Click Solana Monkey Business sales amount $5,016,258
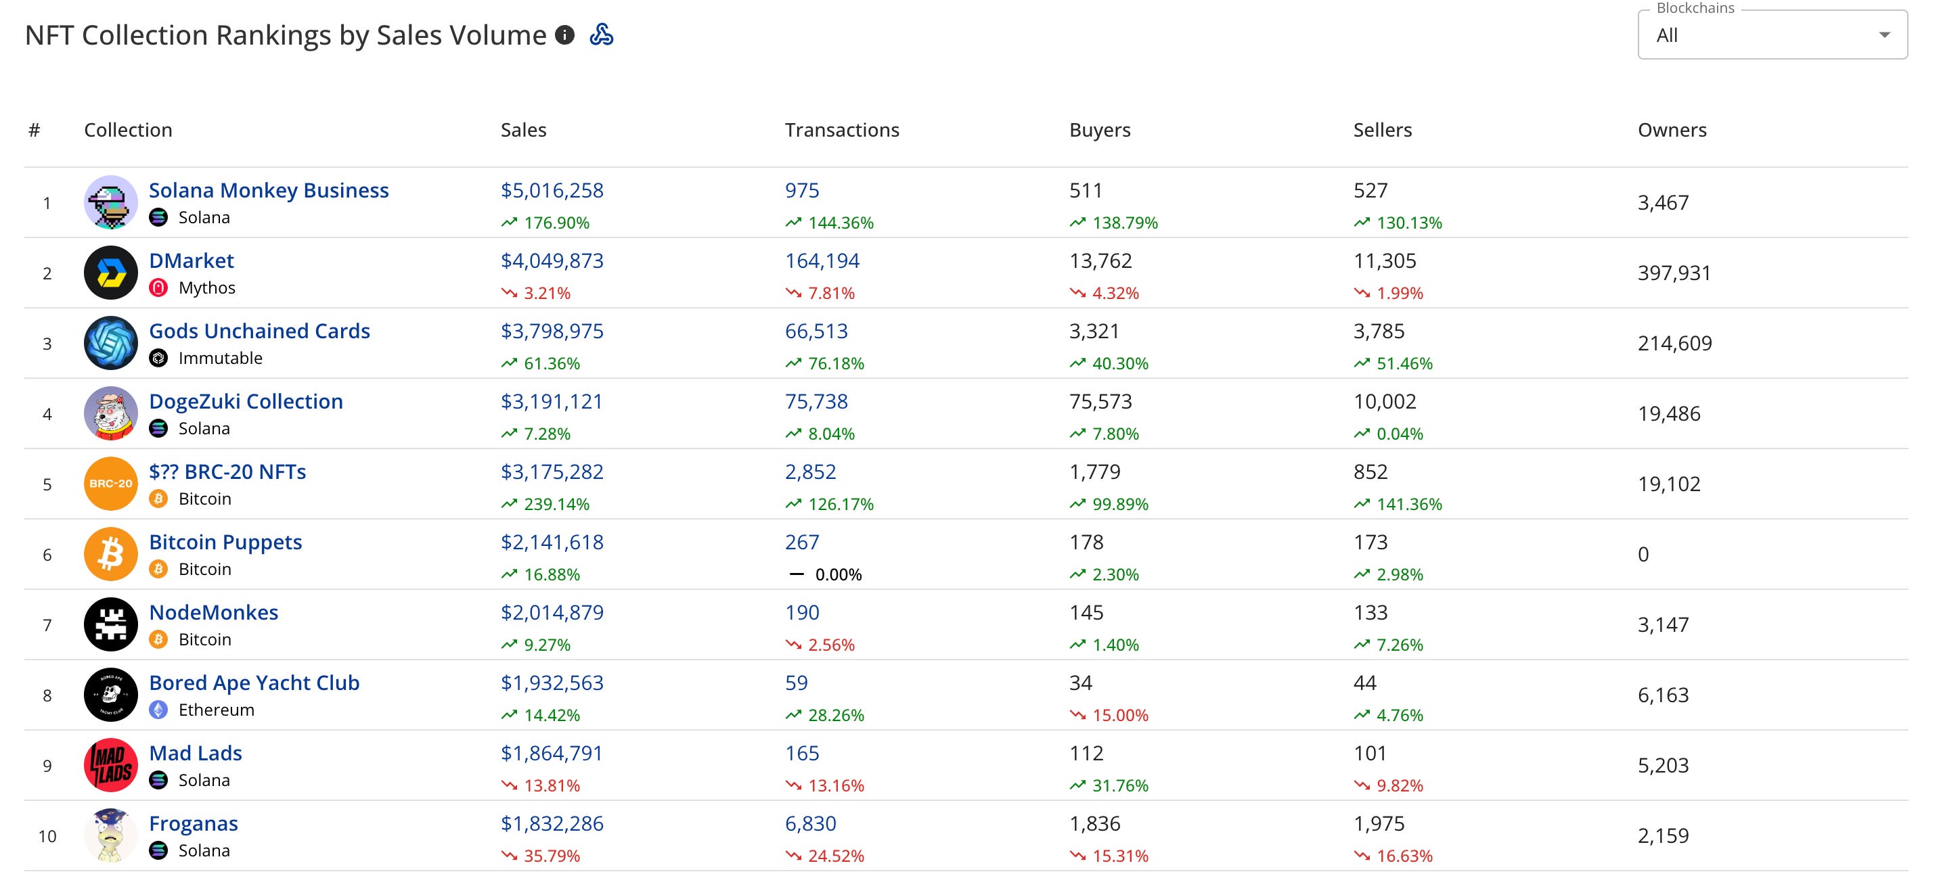The width and height of the screenshot is (1941, 874). [552, 191]
